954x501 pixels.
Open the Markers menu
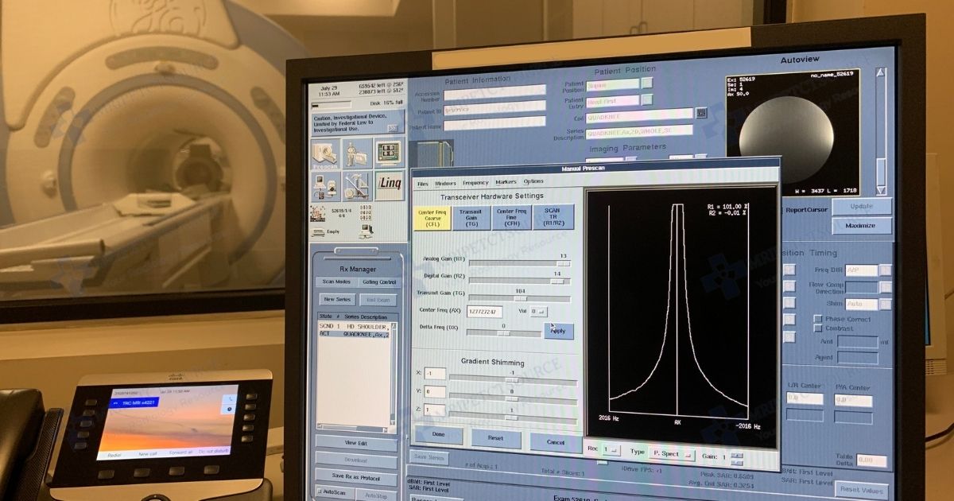click(506, 182)
